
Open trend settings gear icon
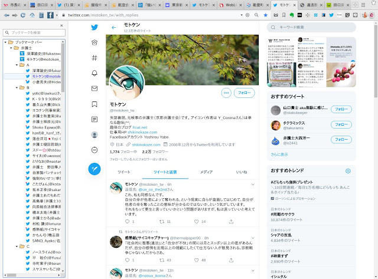[348, 171]
